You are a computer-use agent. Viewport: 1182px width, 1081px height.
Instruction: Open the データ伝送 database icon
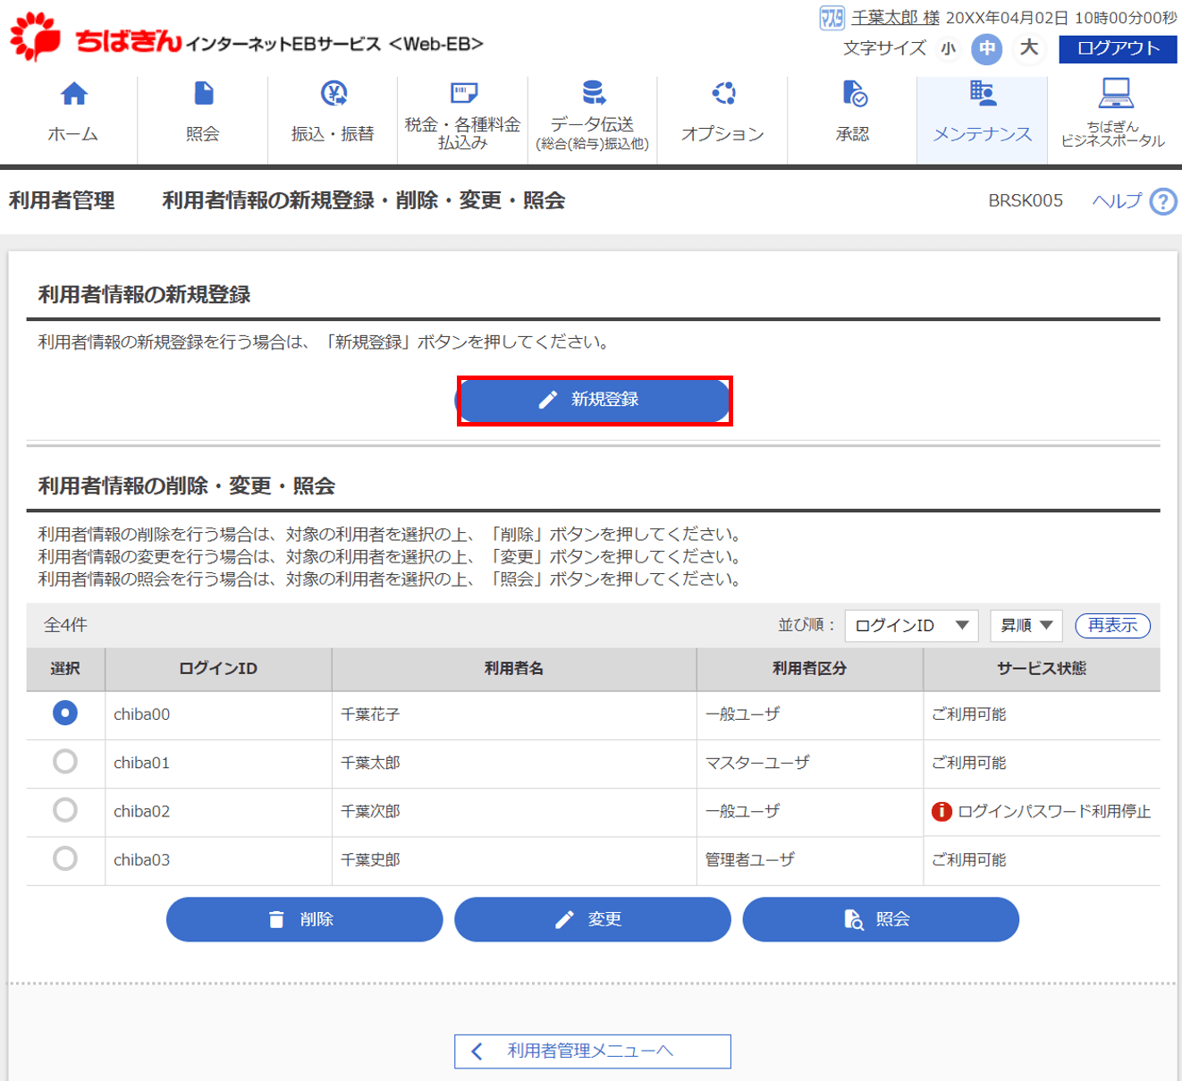[593, 93]
